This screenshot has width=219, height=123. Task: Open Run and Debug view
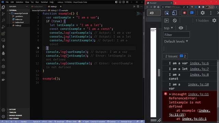tap(3, 27)
